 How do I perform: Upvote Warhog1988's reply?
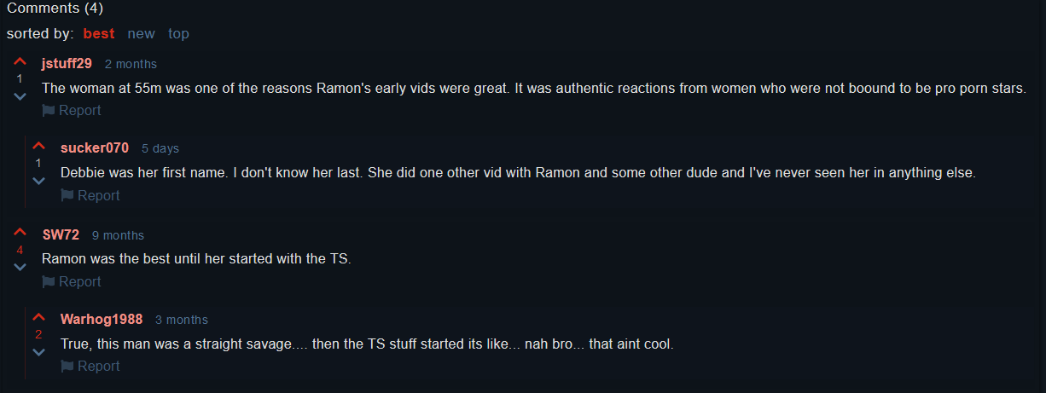click(38, 318)
